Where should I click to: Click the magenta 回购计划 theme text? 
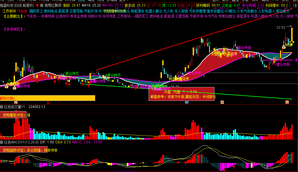95,16
